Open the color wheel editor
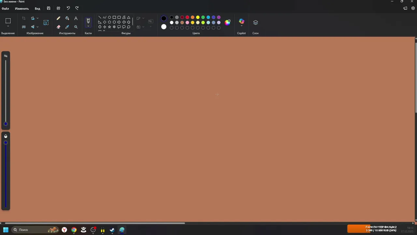 click(x=227, y=22)
